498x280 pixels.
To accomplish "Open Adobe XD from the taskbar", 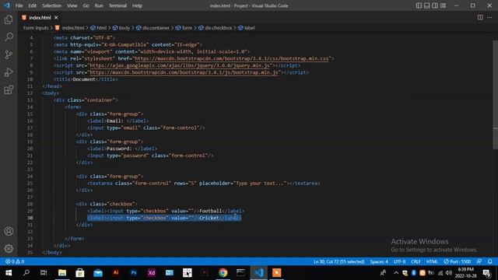I will [152, 273].
